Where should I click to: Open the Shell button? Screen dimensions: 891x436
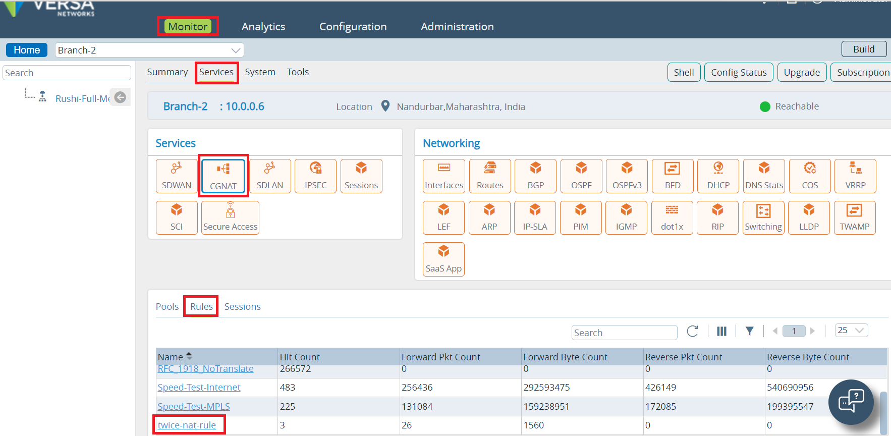(x=684, y=72)
